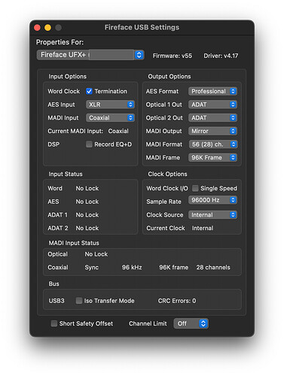Click the ADAT 2 No Lock status
Image resolution: width=284 pixels, height=376 pixels.
pyautogui.click(x=87, y=228)
